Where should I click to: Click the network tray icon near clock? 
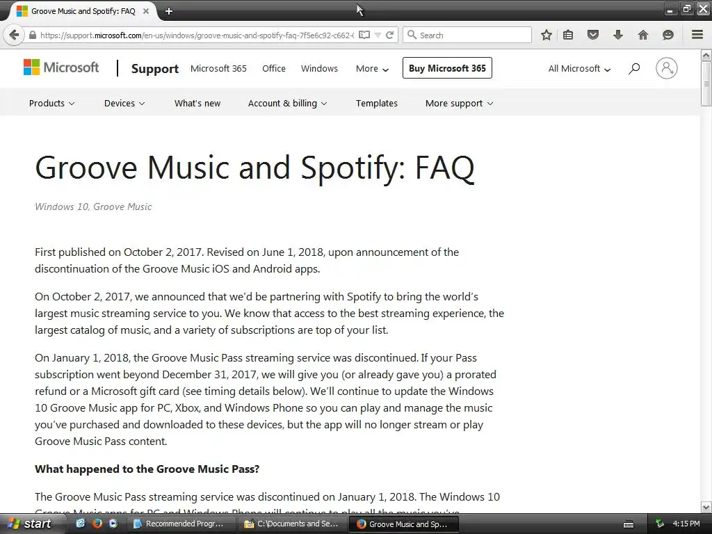660,524
